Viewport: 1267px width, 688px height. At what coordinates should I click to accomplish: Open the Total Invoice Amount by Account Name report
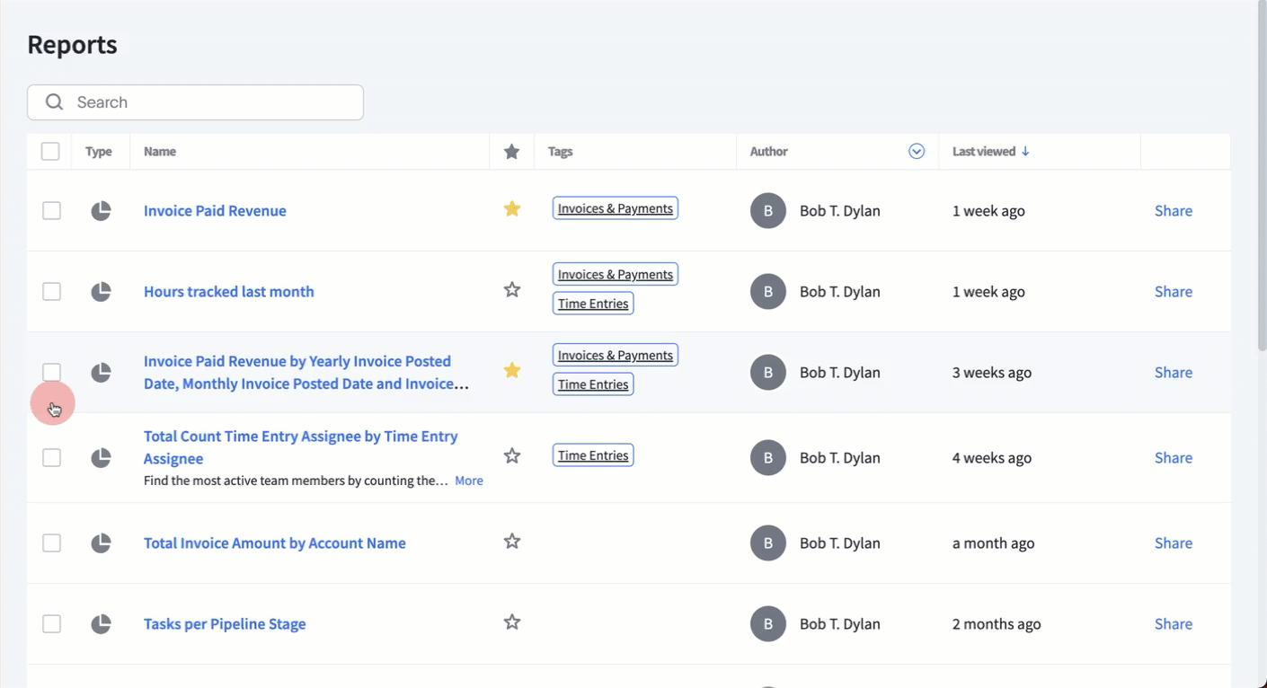click(274, 543)
